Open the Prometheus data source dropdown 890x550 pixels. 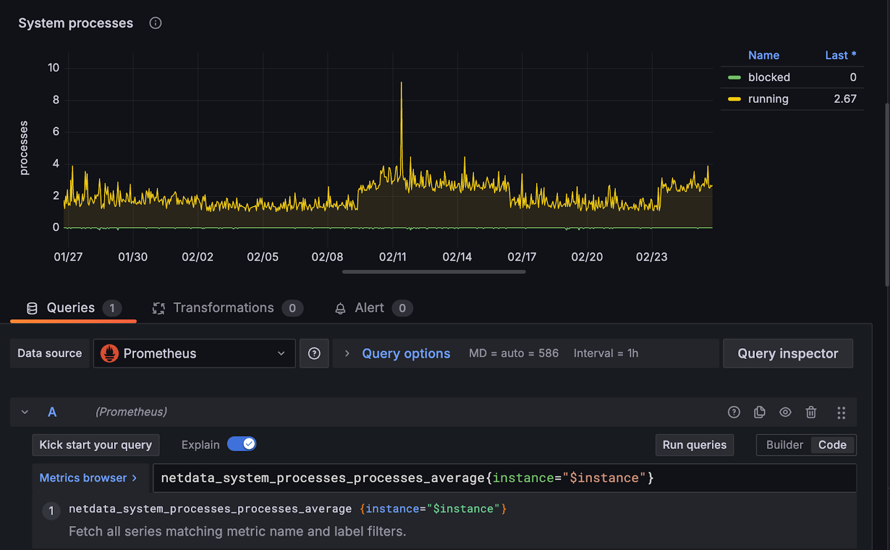tap(280, 353)
